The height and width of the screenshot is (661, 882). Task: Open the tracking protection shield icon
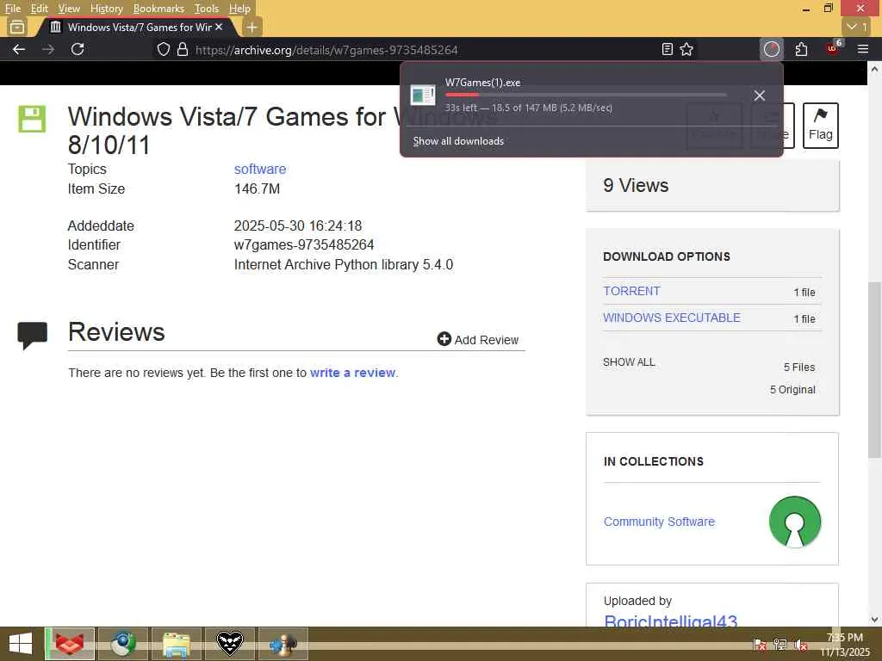(x=163, y=49)
